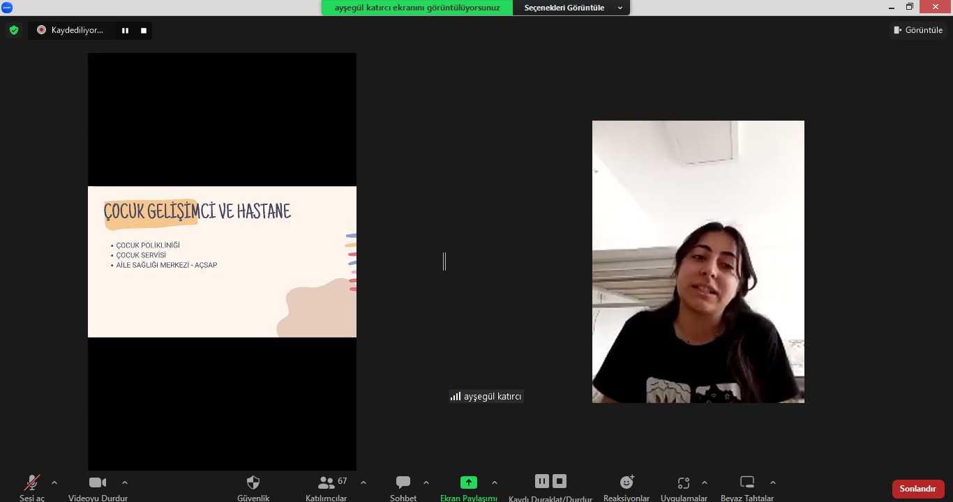The height and width of the screenshot is (502, 953).
Task: Open the Reaksiyonlar reactions menu
Action: pyautogui.click(x=626, y=483)
